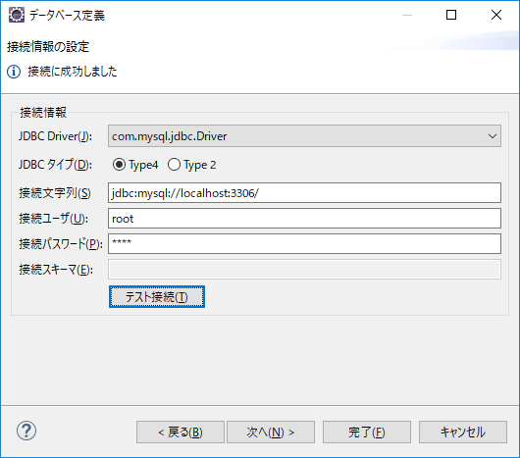Open the JDBC Driver combo showing com.mysql.jdbc.Driver

pyautogui.click(x=304, y=136)
